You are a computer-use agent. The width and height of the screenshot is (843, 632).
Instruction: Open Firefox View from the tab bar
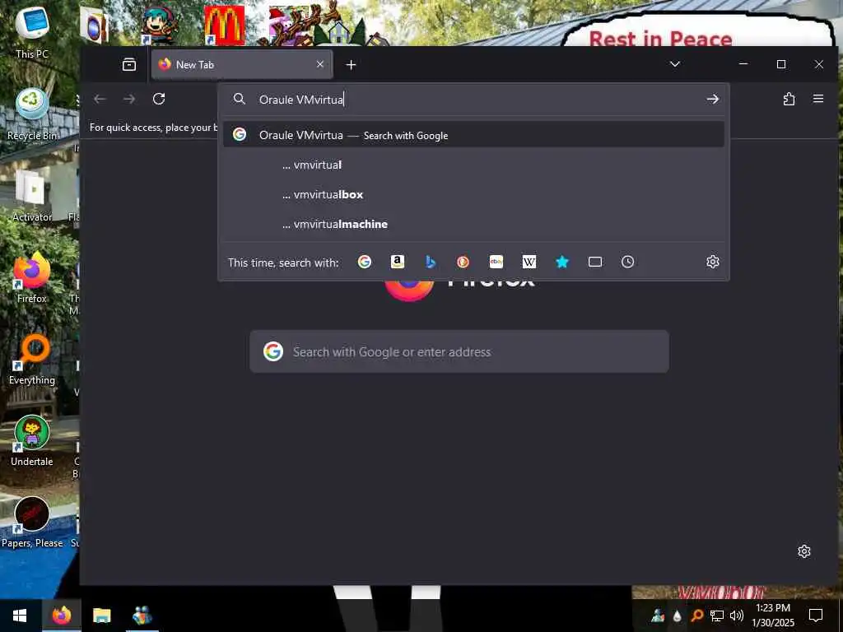[x=129, y=64]
